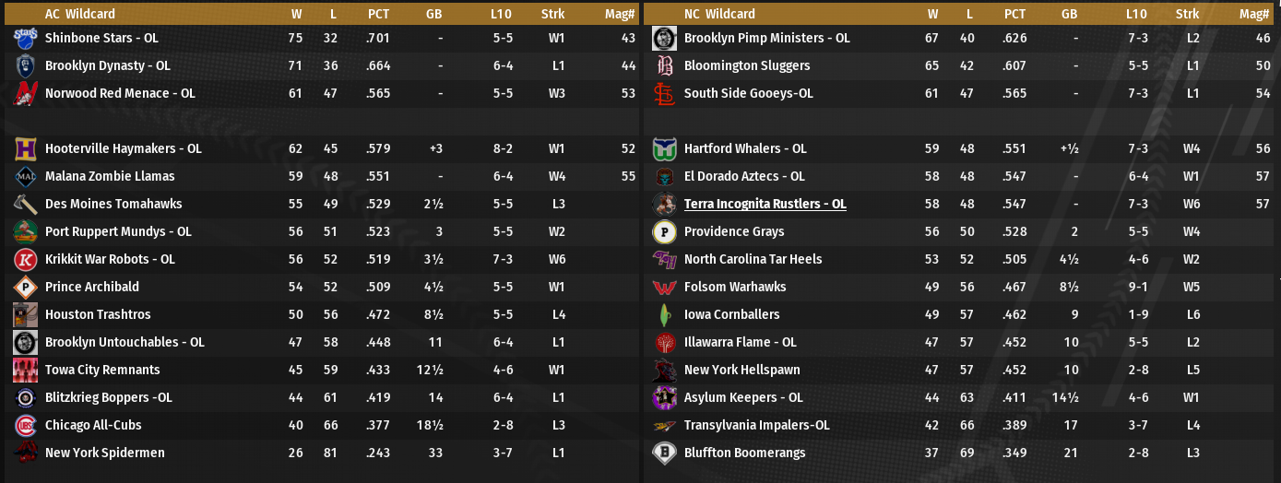Click the Mag# header in NC Wildcard
This screenshot has height=483, width=1281.
1254,14
